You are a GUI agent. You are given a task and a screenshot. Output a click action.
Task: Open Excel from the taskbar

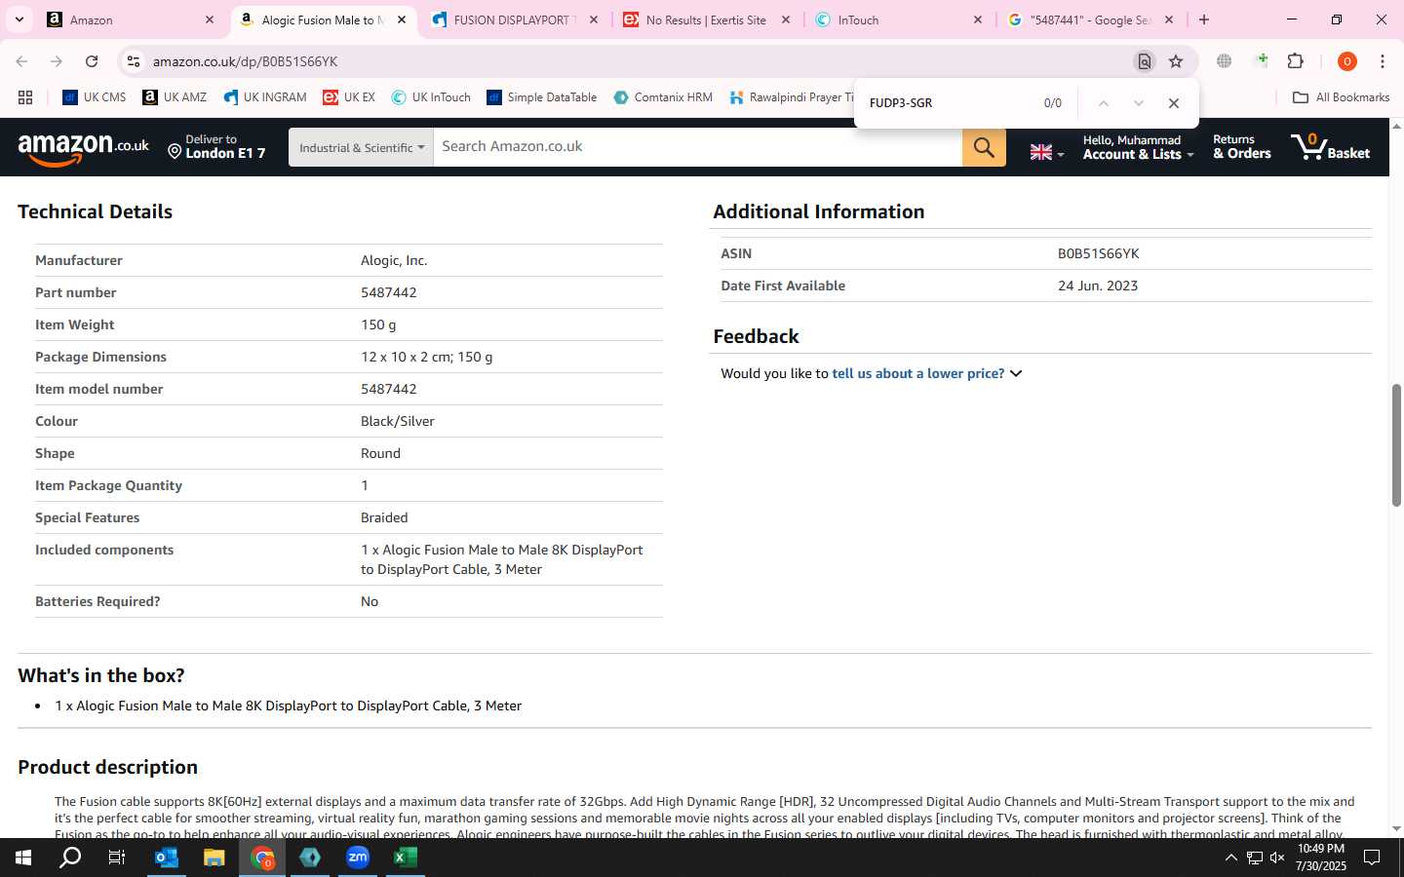[406, 858]
